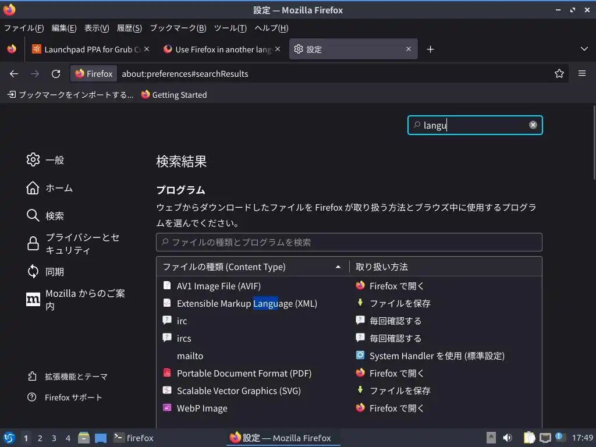Select the AV1 Image File (AVIF) row
The height and width of the screenshot is (447, 596).
click(349, 286)
